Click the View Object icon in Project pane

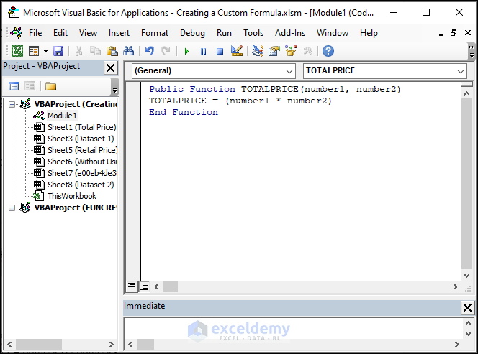coord(30,86)
